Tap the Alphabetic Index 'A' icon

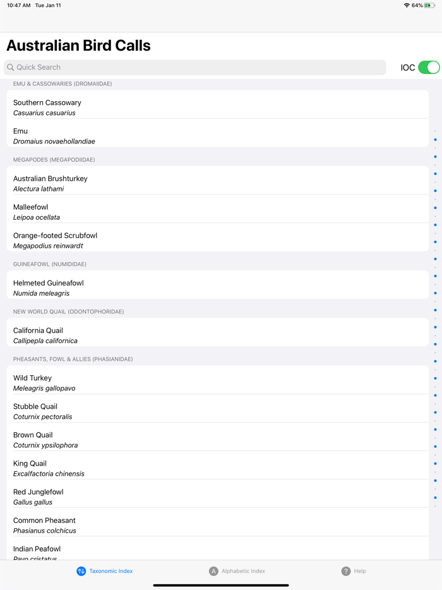213,571
